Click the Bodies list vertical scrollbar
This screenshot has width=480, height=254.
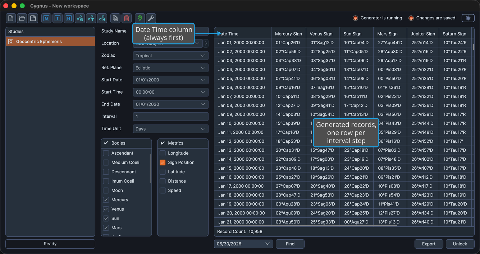click(x=151, y=169)
